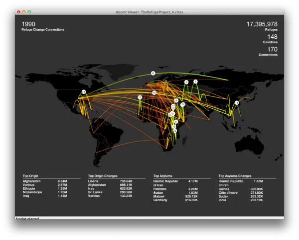Select marker 5 over East Africa
The height and width of the screenshot is (240, 299).
(176, 122)
